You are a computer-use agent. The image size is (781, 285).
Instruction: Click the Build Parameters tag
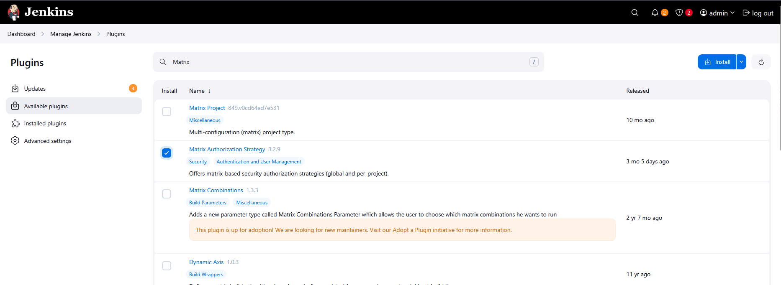(x=208, y=203)
